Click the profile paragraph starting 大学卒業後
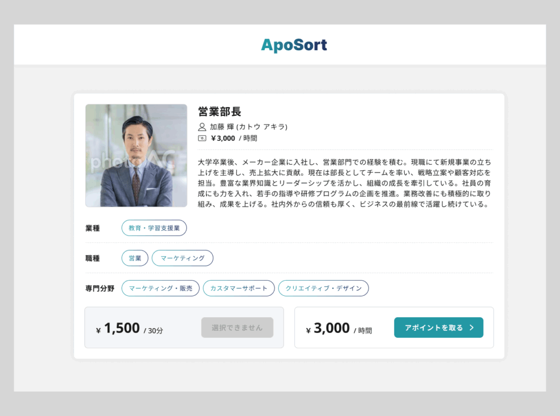The height and width of the screenshot is (416, 560). click(x=345, y=183)
